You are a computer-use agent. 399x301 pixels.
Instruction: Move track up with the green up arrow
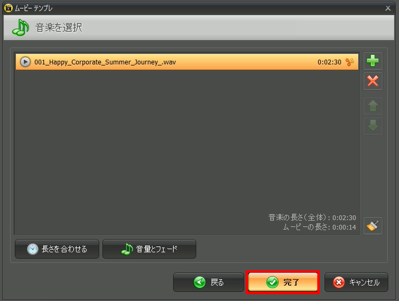(373, 106)
